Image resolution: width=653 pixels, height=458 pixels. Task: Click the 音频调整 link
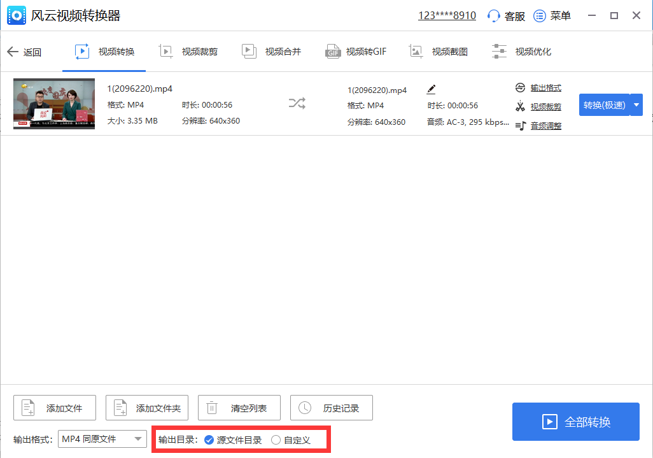545,125
